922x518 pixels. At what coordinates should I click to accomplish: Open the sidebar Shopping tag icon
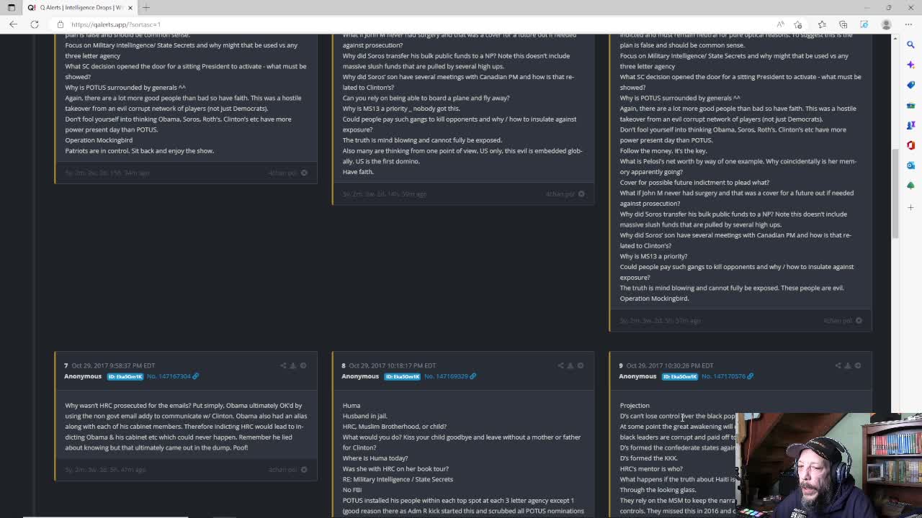[910, 85]
